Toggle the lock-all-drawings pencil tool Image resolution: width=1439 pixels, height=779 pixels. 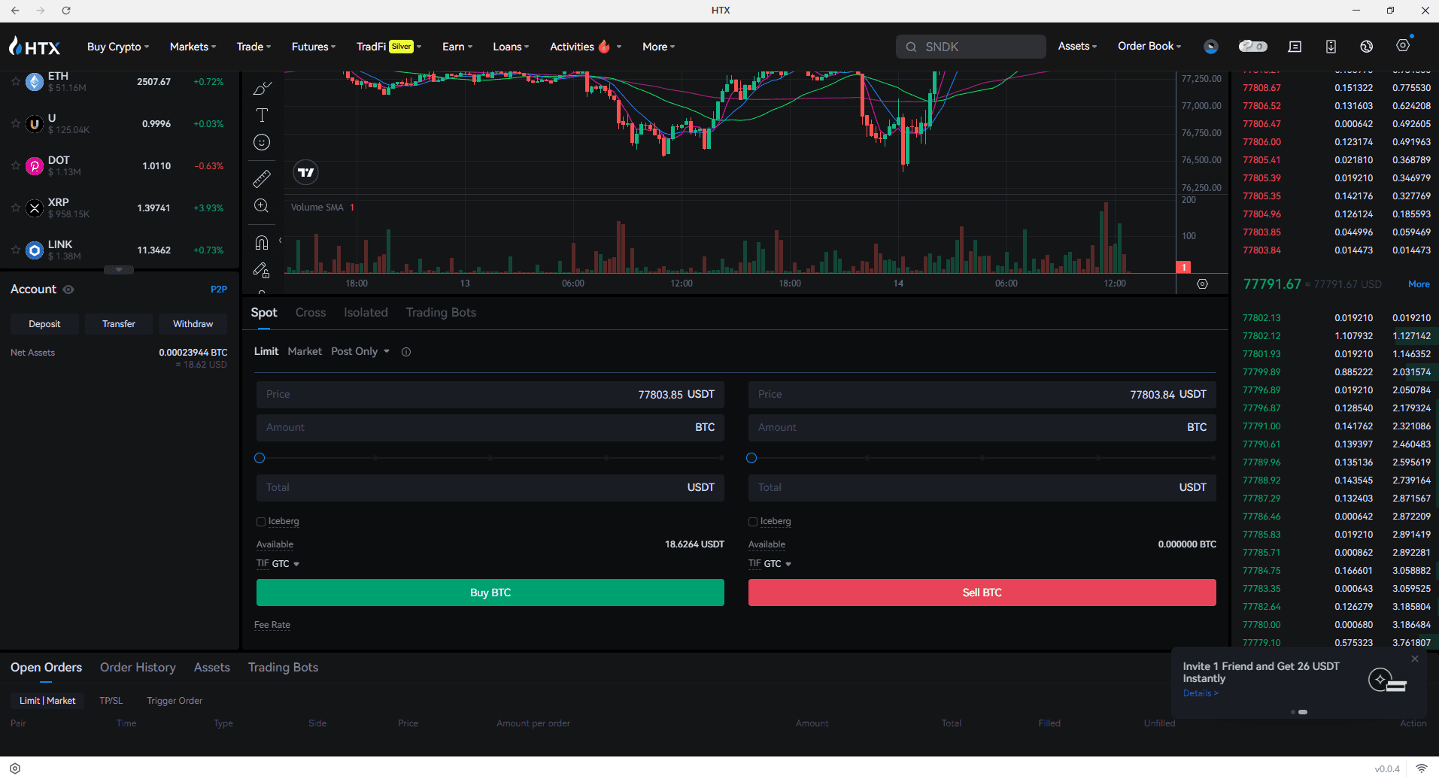coord(262,269)
